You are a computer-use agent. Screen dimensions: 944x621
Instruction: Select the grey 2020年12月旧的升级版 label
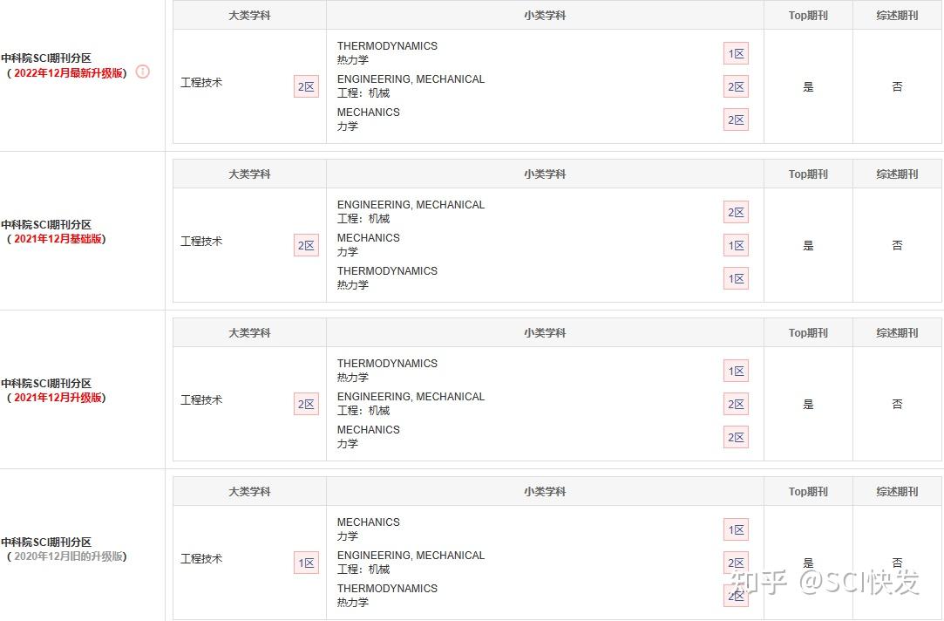(x=68, y=556)
